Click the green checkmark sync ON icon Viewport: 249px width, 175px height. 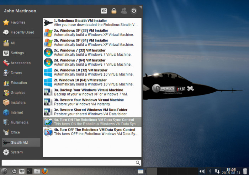pyautogui.click(x=48, y=122)
